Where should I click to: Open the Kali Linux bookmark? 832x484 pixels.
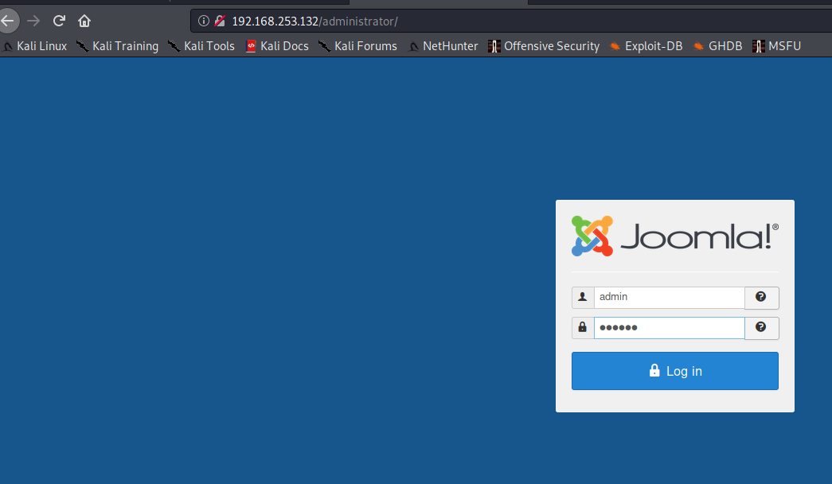pos(35,46)
